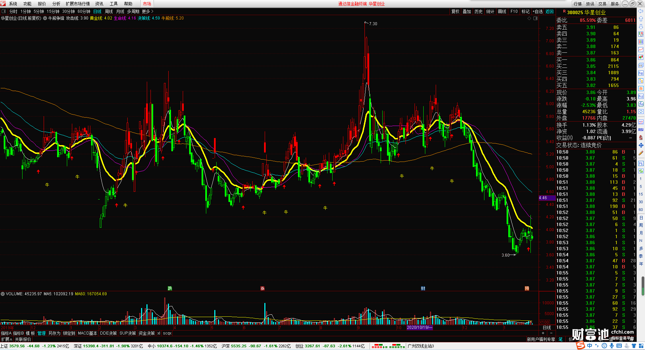Click the 交易 button in title bar
Screen dimensions: 645x350
pos(602,4)
